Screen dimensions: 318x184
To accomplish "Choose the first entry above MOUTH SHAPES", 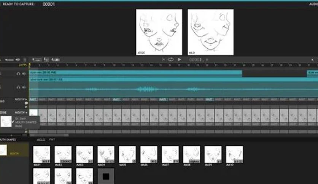I will [x=20, y=119].
